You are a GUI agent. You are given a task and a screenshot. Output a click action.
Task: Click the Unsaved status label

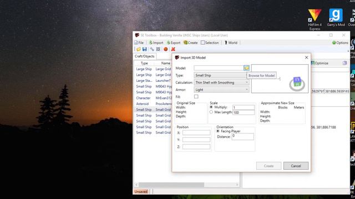coord(141,192)
